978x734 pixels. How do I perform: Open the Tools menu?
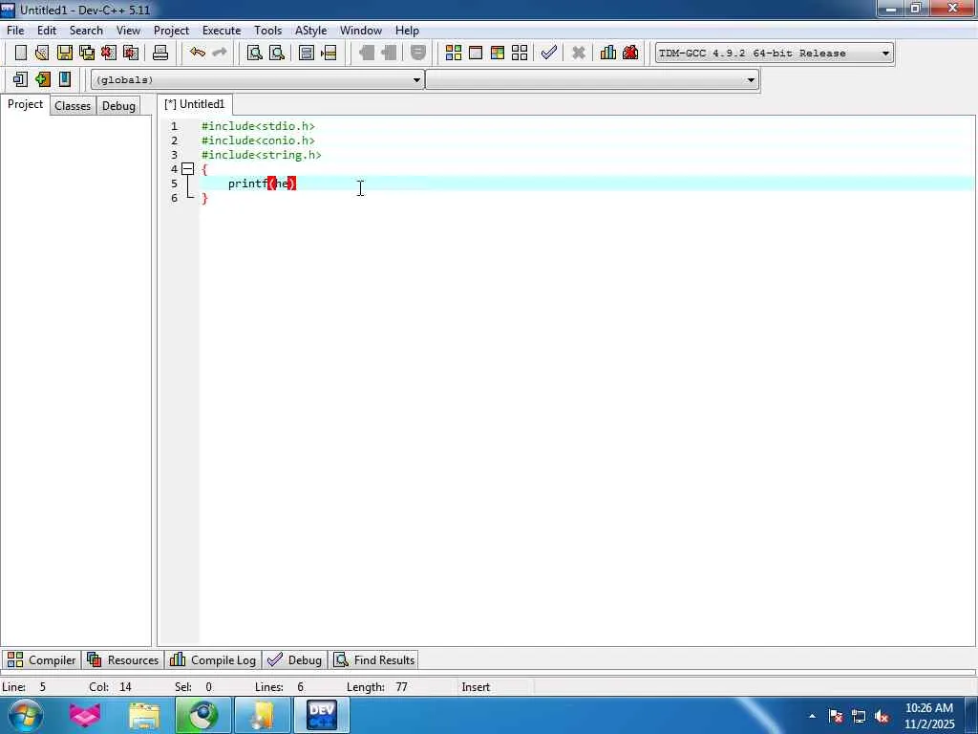[x=267, y=30]
